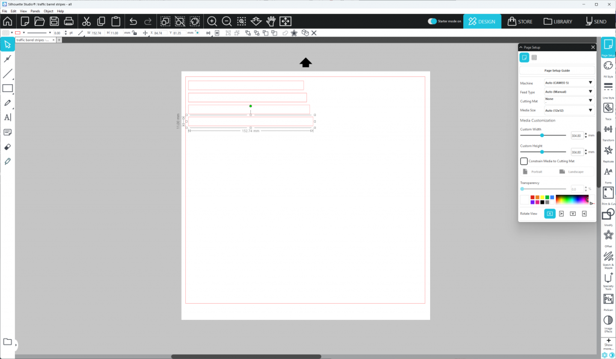Click Show more panels button

(x=608, y=344)
